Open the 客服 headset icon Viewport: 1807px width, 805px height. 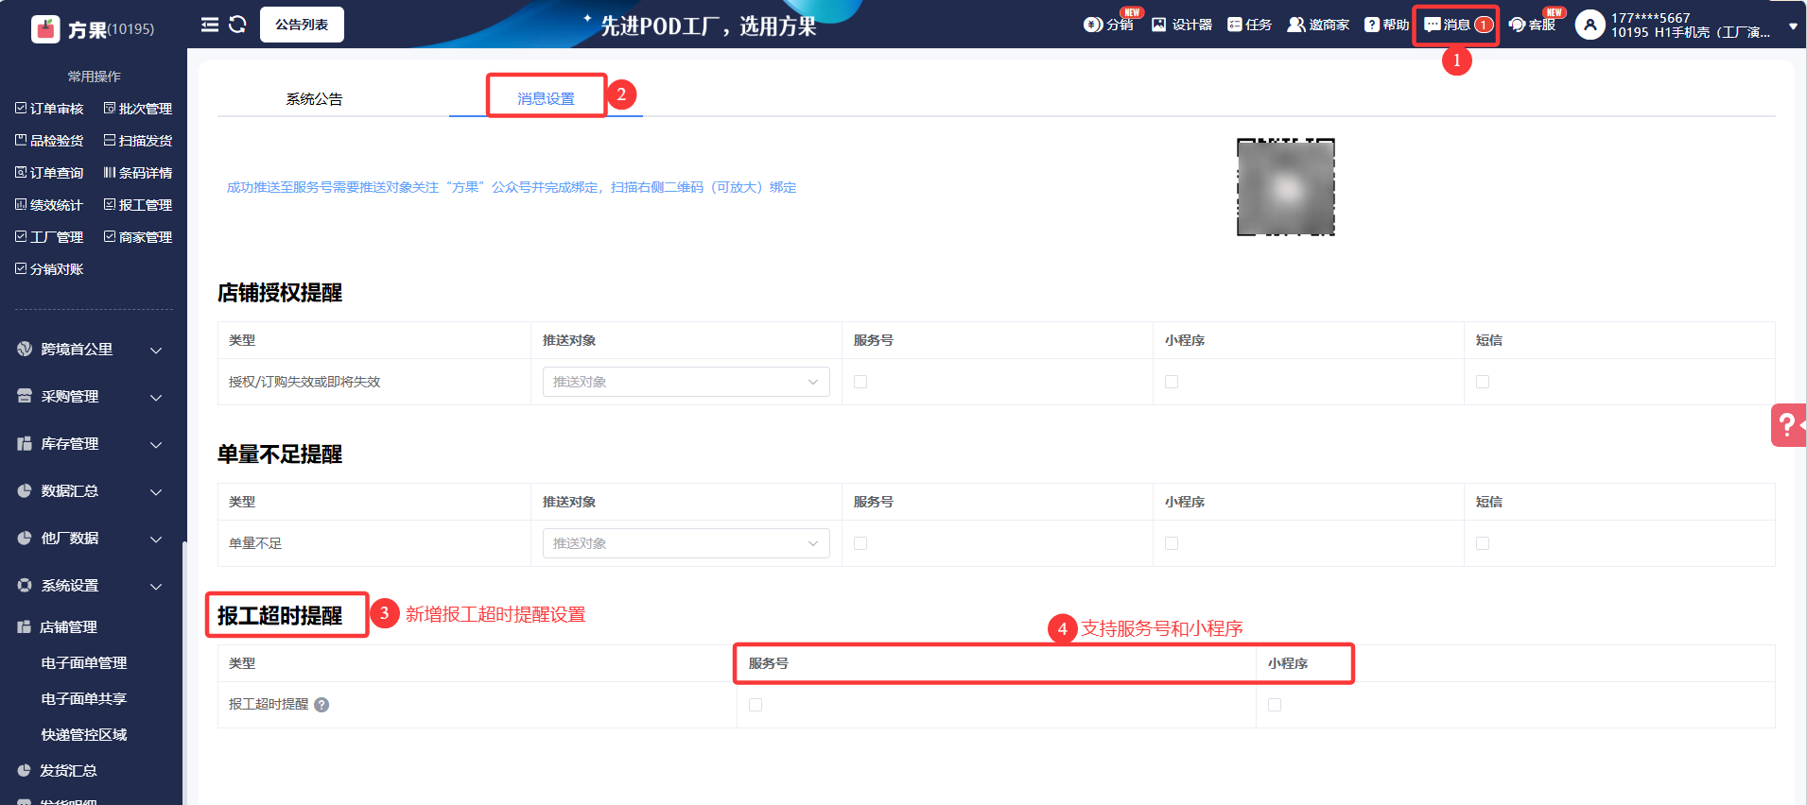[x=1518, y=25]
